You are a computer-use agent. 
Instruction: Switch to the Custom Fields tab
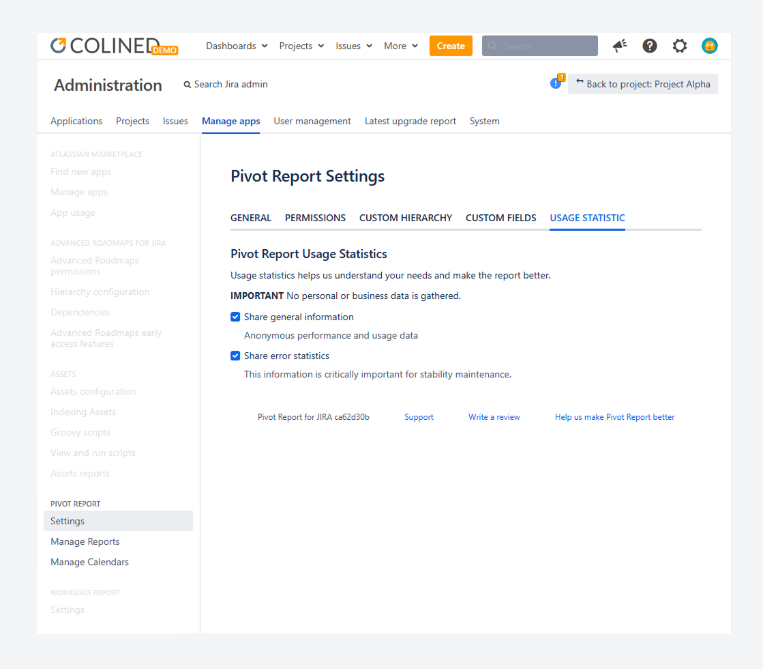(500, 218)
